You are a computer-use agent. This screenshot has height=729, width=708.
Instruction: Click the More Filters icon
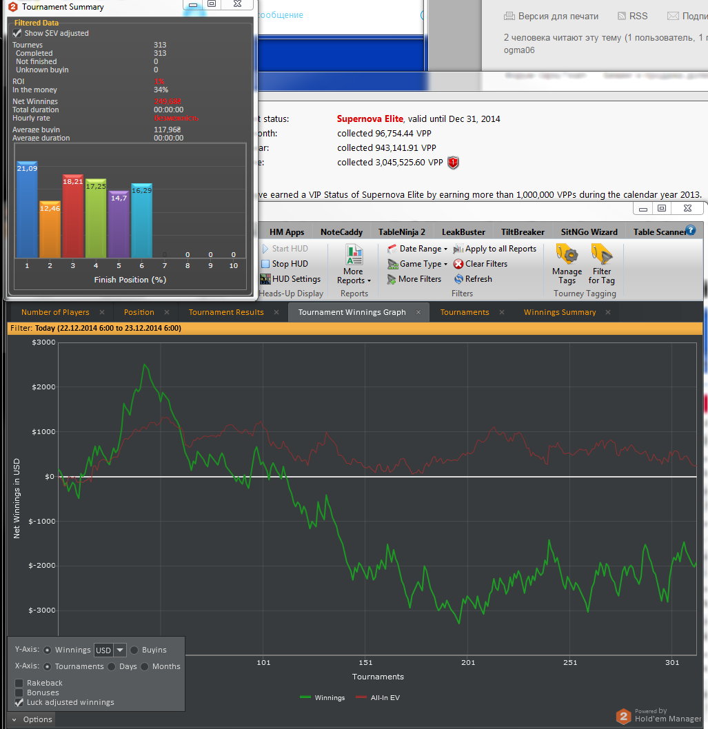tap(392, 280)
